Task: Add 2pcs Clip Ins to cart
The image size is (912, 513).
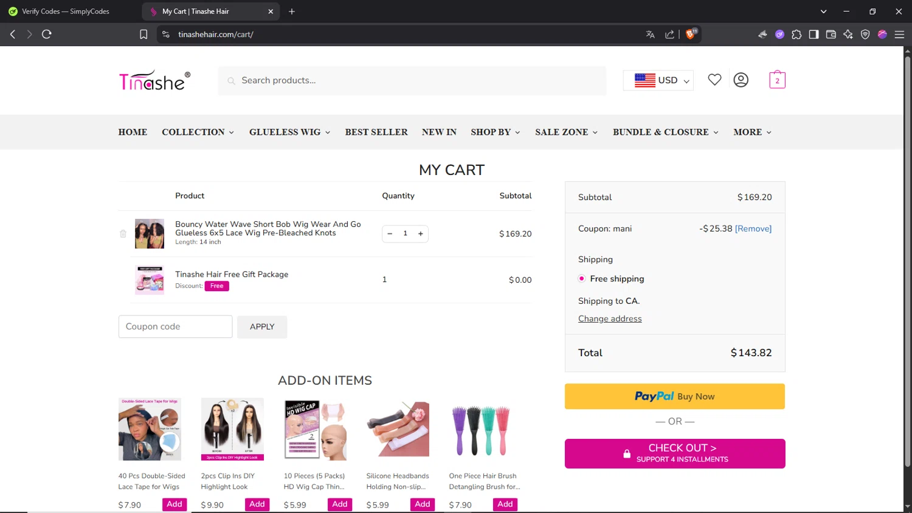Action: coord(257,504)
